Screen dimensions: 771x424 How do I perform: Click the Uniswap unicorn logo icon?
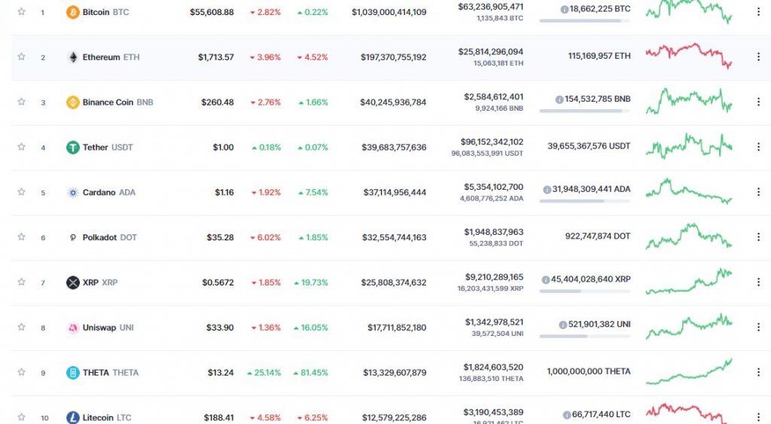click(x=73, y=328)
